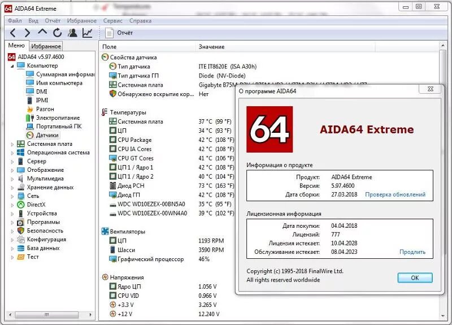Viewport: 452px width, 325px height.
Task: Expand the Сеть tree node
Action: [x=12, y=196]
